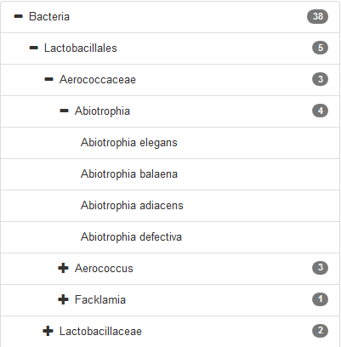Expand Aerococcus with its plus icon
The image size is (341, 347).
63,268
